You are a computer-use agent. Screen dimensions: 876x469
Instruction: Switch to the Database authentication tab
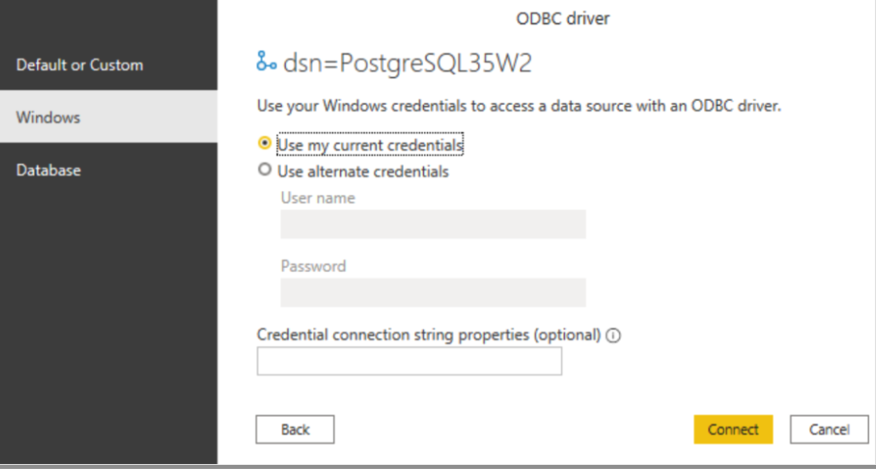click(x=48, y=170)
